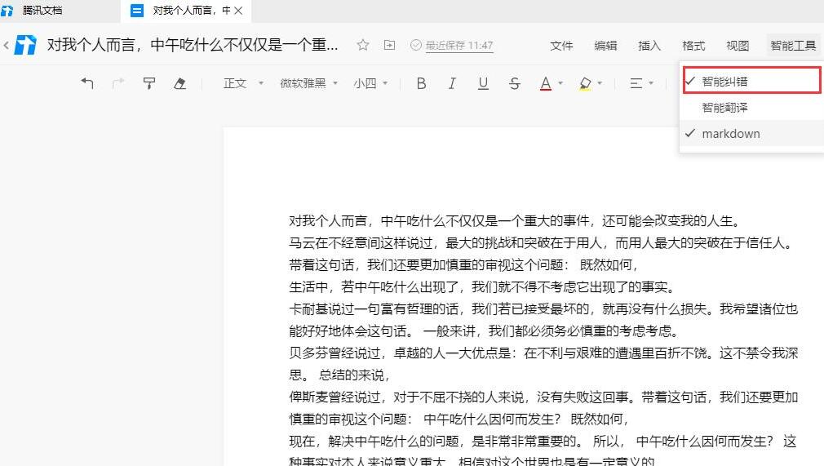Click the line starting 现在，解决中午吃什么
824x466 pixels.
tap(543, 442)
